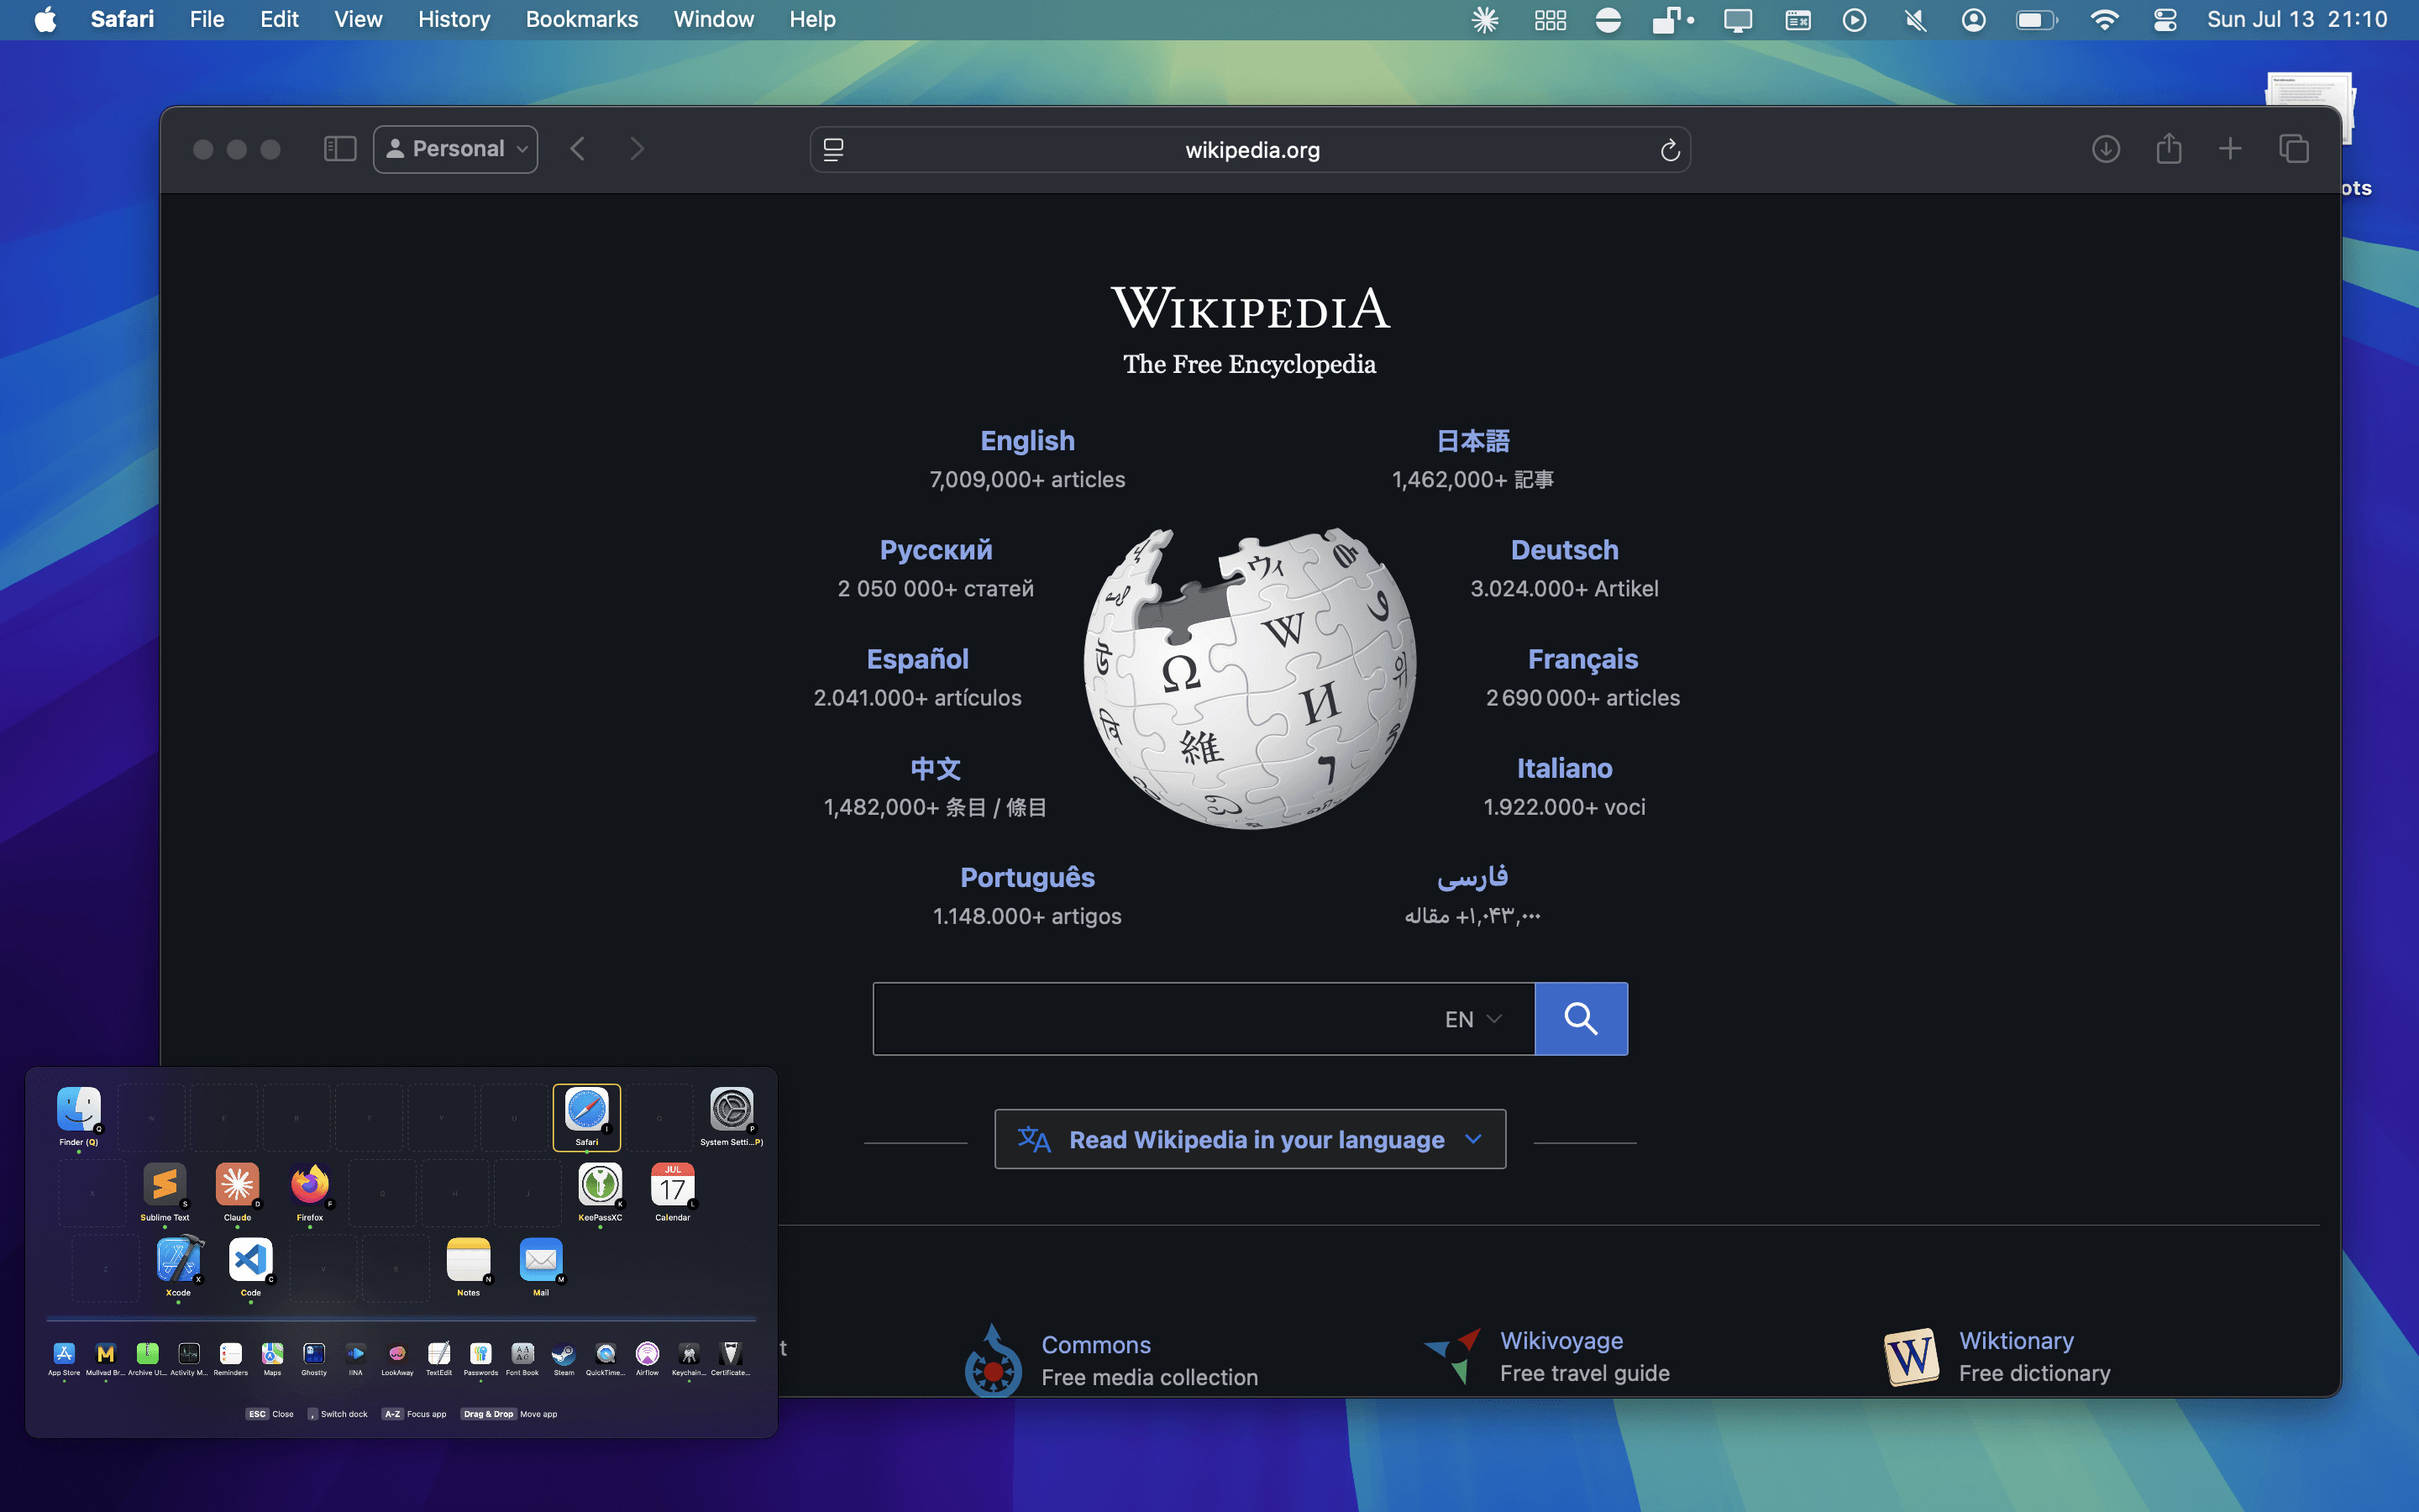This screenshot has height=1512, width=2419.
Task: Open IINA player icon
Action: [356, 1354]
